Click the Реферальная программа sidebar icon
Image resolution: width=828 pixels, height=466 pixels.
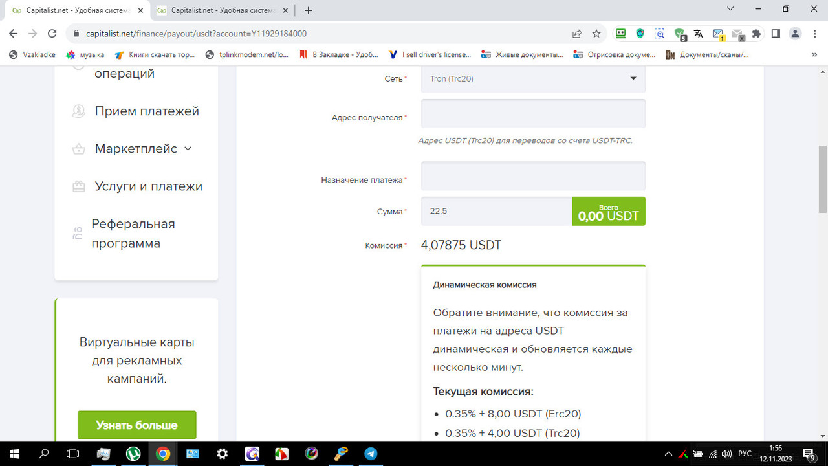[78, 234]
